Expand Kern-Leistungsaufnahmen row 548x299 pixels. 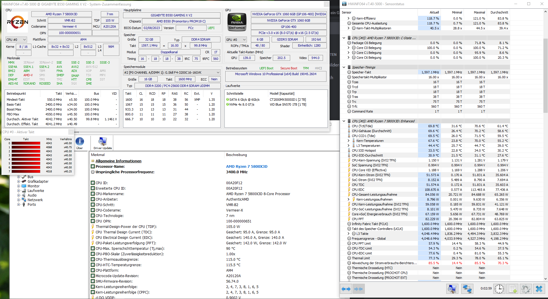349,199
